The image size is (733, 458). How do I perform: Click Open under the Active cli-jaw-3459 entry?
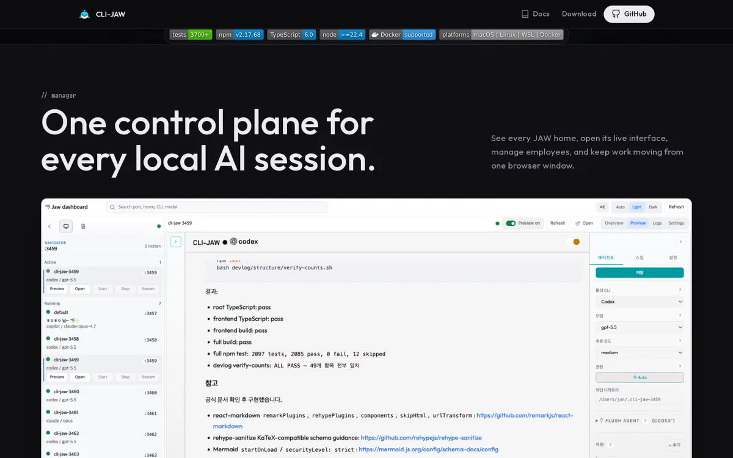[x=80, y=289]
